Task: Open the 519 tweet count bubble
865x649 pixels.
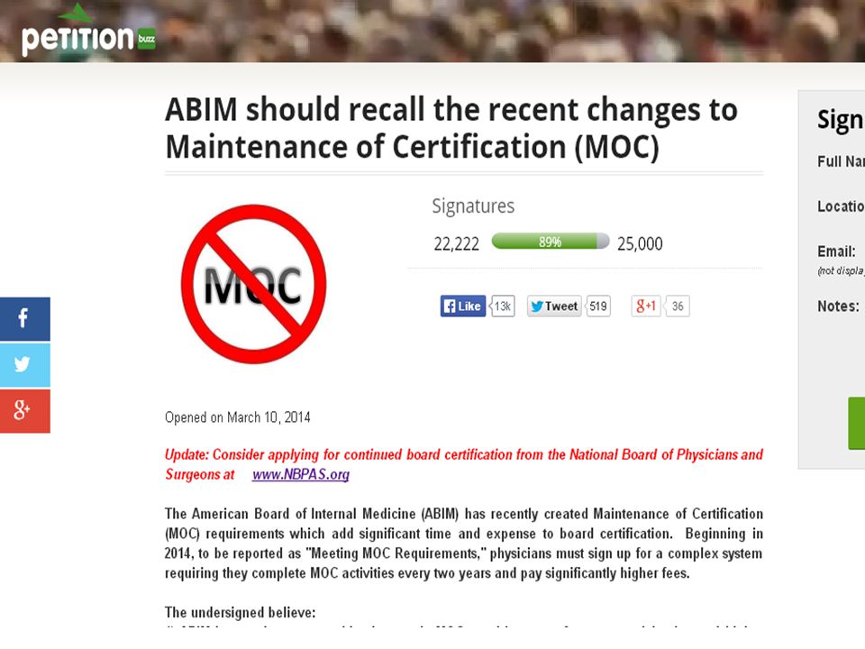Action: coord(598,306)
